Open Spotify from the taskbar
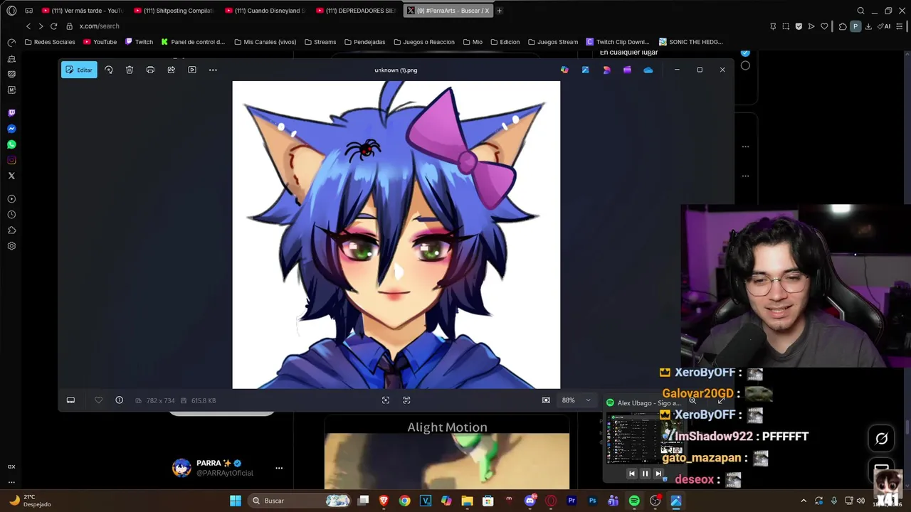The height and width of the screenshot is (512, 911). click(x=634, y=501)
